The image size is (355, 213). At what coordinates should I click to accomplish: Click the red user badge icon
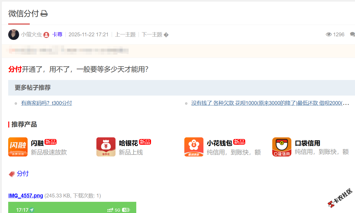point(46,35)
